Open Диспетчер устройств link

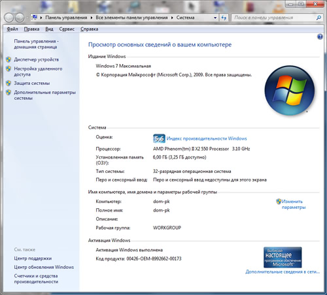click(x=37, y=59)
